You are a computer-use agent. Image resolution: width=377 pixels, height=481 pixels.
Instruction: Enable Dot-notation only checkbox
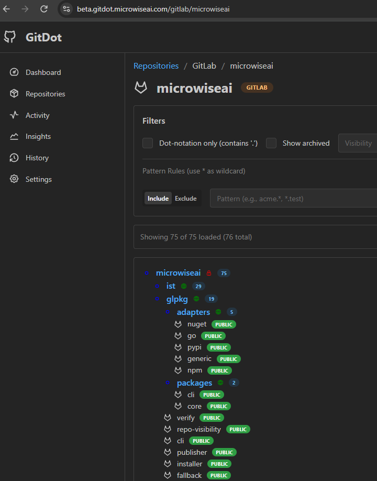click(x=148, y=143)
